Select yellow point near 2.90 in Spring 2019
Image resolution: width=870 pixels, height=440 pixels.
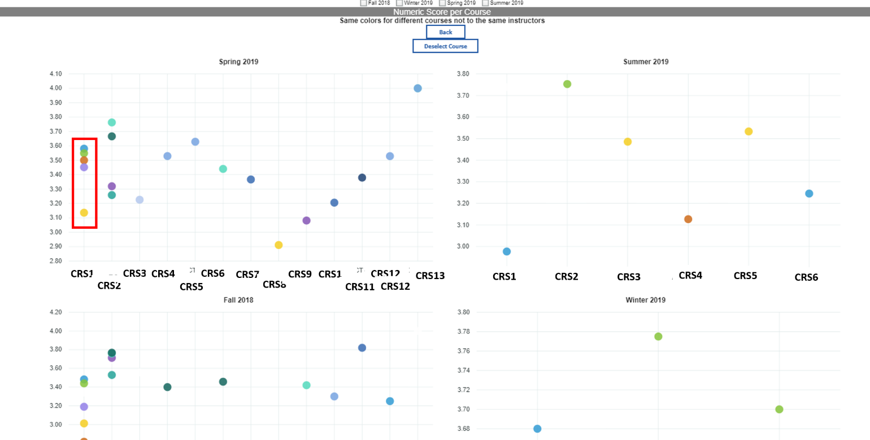tap(279, 245)
